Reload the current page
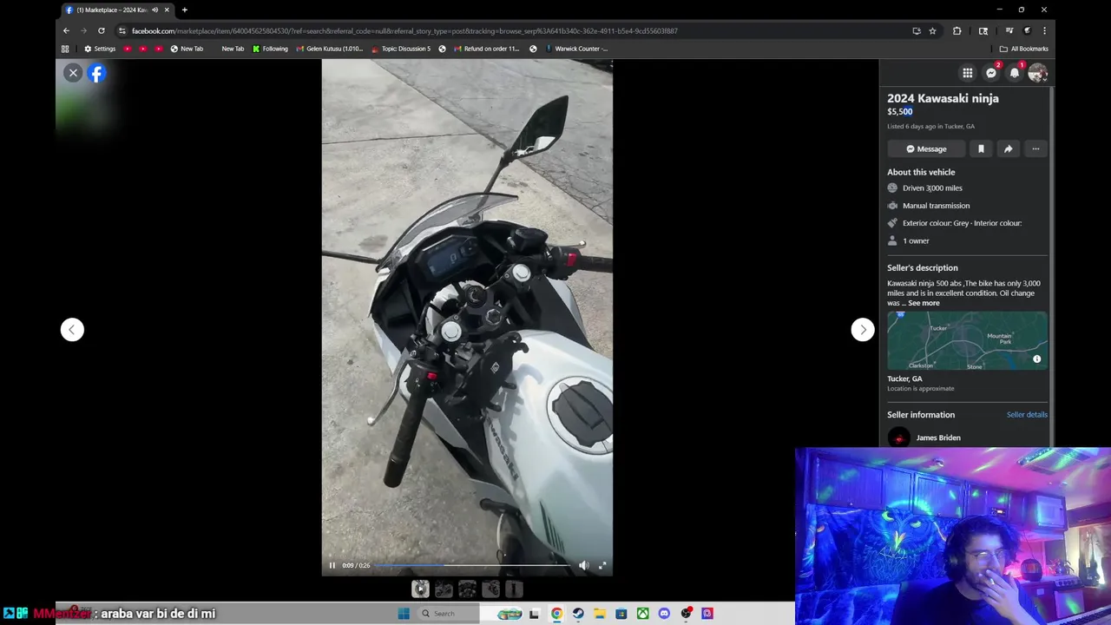Viewport: 1111px width, 625px height. tap(101, 30)
